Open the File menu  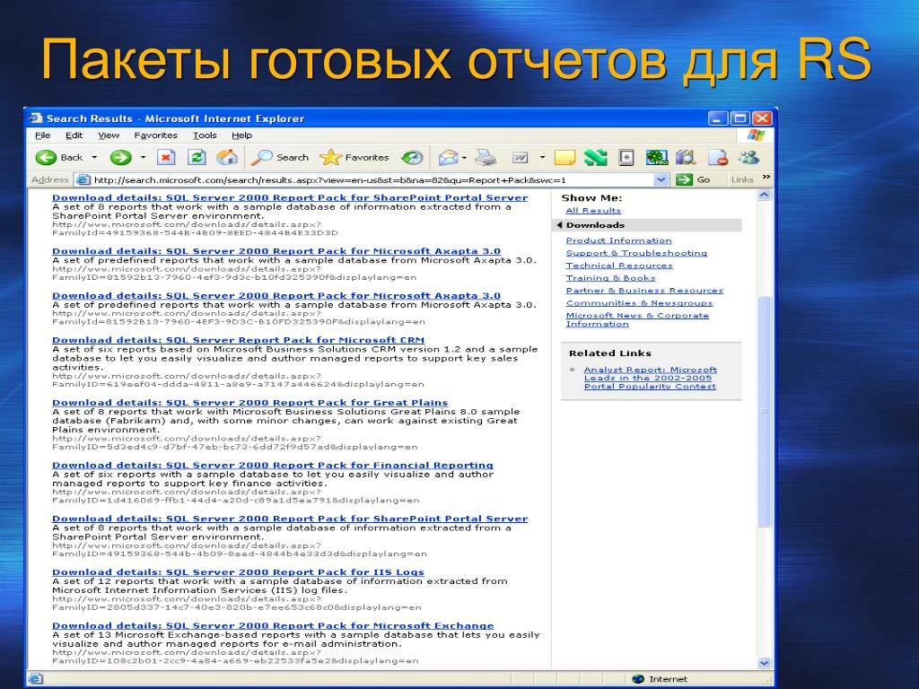click(43, 135)
